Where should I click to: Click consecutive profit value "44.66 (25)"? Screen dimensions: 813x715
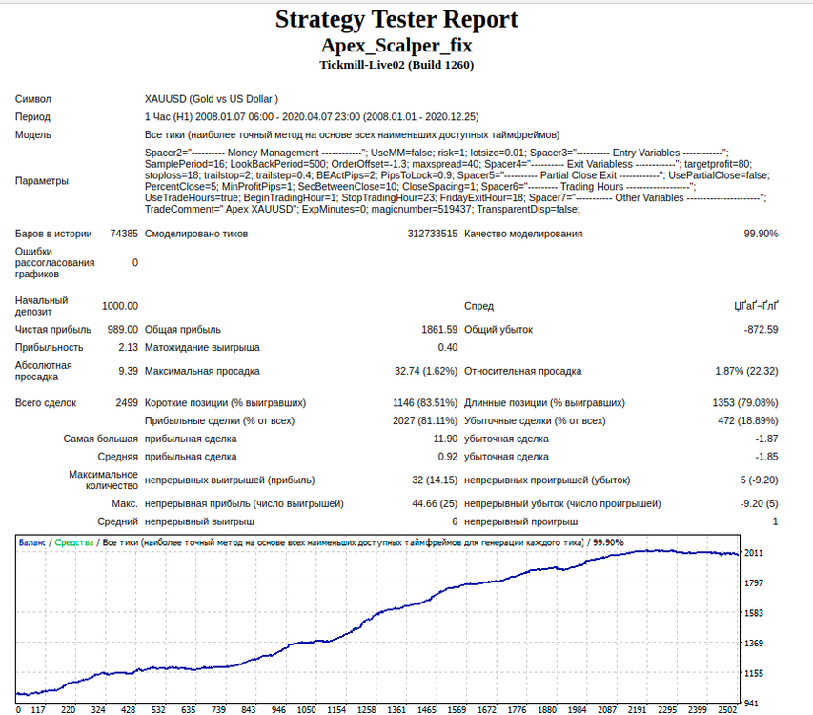coord(435,504)
